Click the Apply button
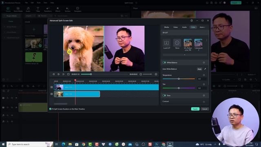Screen dimensions: 261x147 coord(195,109)
